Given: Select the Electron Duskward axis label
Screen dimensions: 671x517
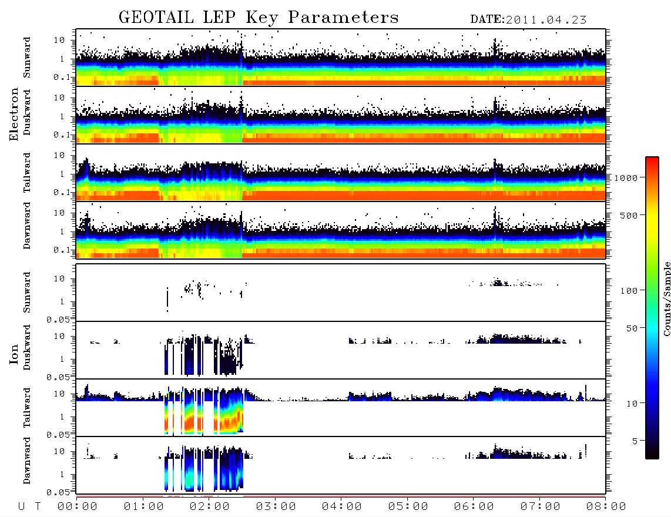Looking at the screenshot, I should (x=27, y=112).
